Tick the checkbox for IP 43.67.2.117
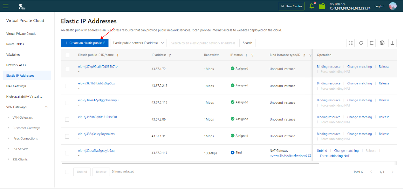Image resolution: width=403 pixels, height=189 pixels. pyautogui.click(x=67, y=153)
